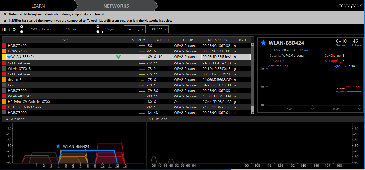
Task: Click the Link Score 46 value
Action: [355, 41]
